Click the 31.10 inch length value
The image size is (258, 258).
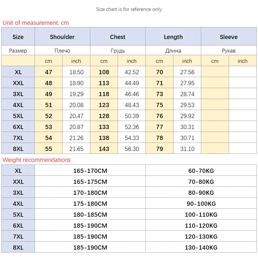click(187, 149)
